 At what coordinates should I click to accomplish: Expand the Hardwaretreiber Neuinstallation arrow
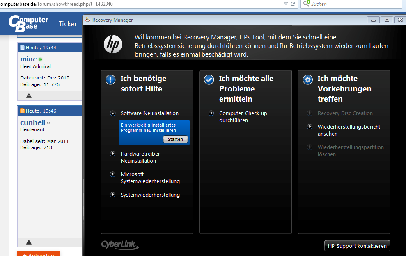[112, 154]
